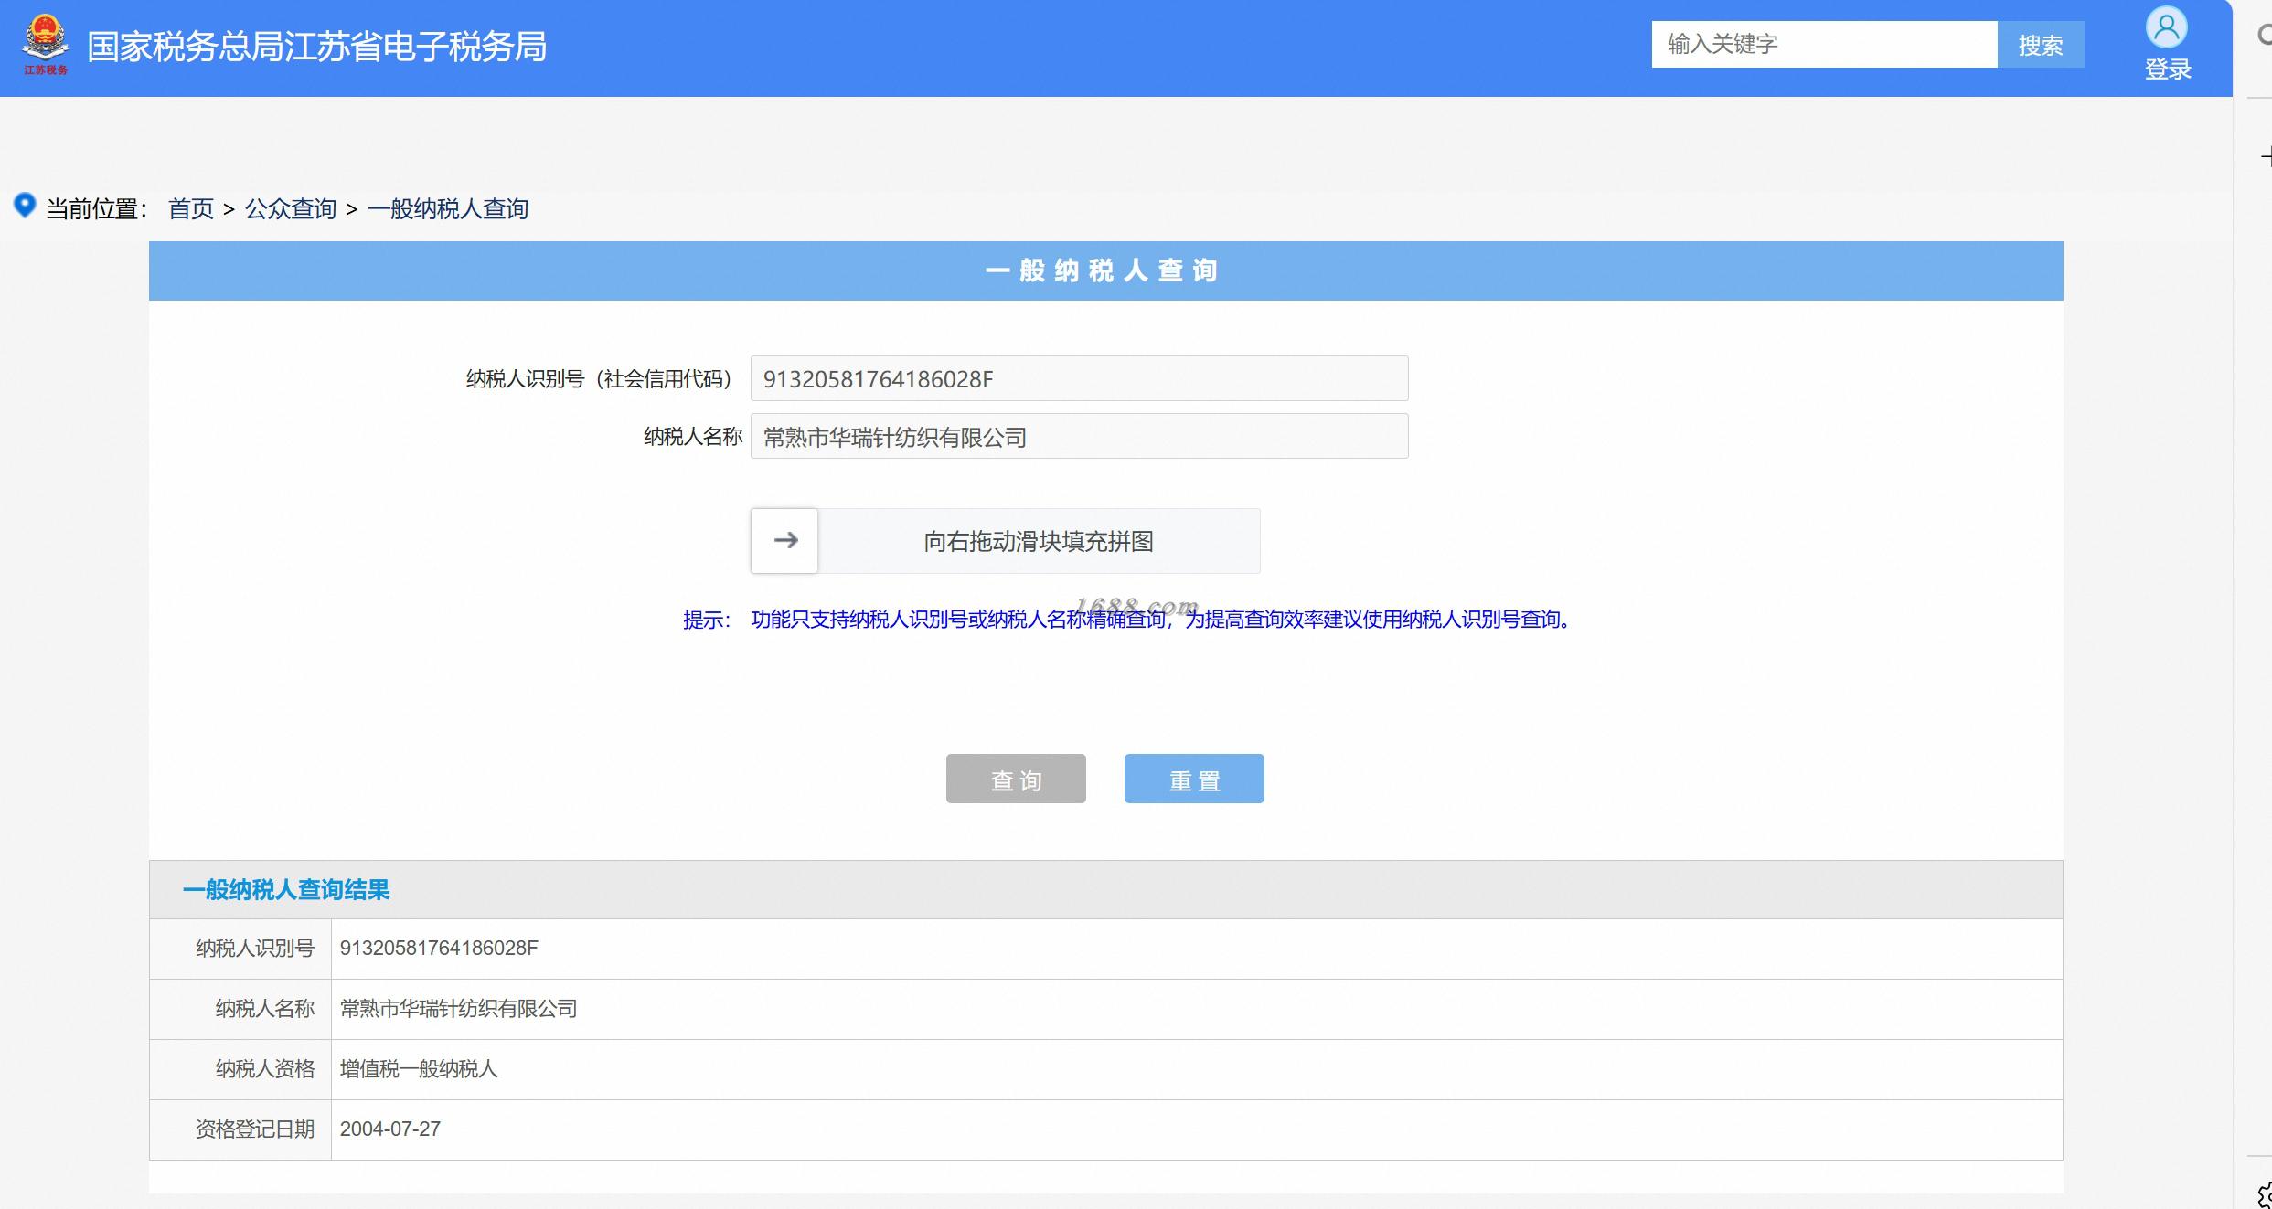Viewport: 2272px width, 1209px height.
Task: Click the 纳税人资格 row label
Action: point(265,1069)
